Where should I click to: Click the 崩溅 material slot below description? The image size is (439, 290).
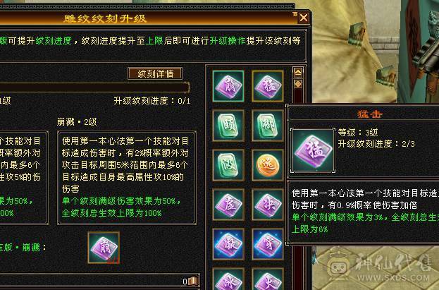(x=104, y=248)
